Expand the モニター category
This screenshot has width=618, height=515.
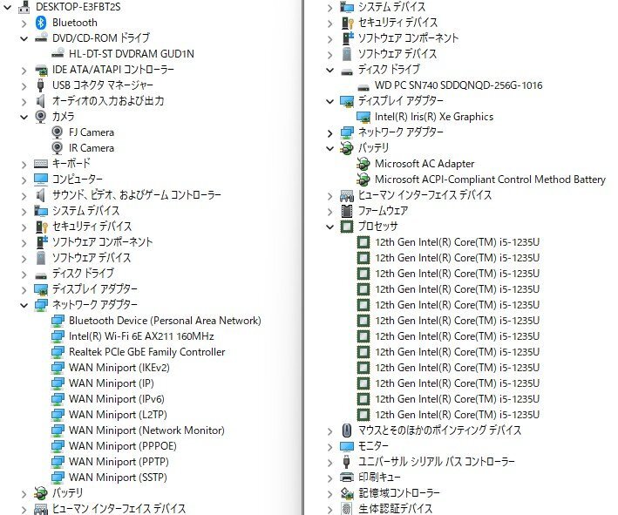(329, 446)
